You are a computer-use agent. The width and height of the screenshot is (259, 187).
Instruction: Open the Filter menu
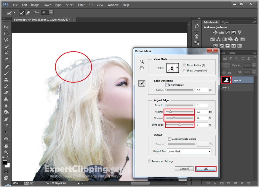coord(81,5)
